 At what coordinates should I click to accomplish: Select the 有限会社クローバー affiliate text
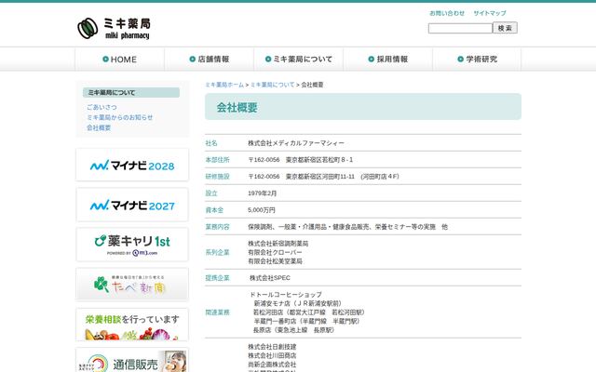point(276,252)
